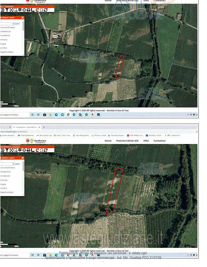Open Banca Carige Login bookmark
This screenshot has width=207, height=267.
coord(45,136)
